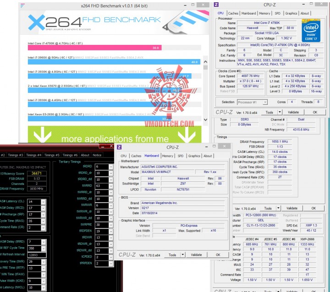Open the Memory tab in the top CPU-Z window

click(264, 13)
